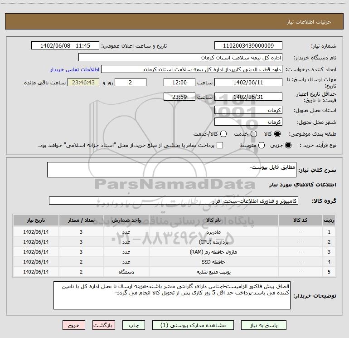Open مشاهده مدارک پیوستی (1) button
Image resolution: width=349 pixels, height=338 pixels.
(x=193, y=325)
